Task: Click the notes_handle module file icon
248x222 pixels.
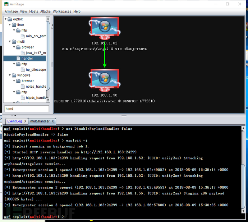Action: point(23,87)
